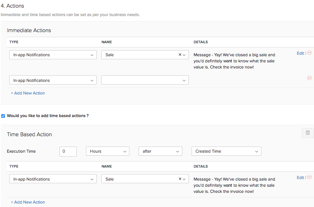Expand the Hours unit dropdown
Viewport: 314px width, 207px height.
107,151
